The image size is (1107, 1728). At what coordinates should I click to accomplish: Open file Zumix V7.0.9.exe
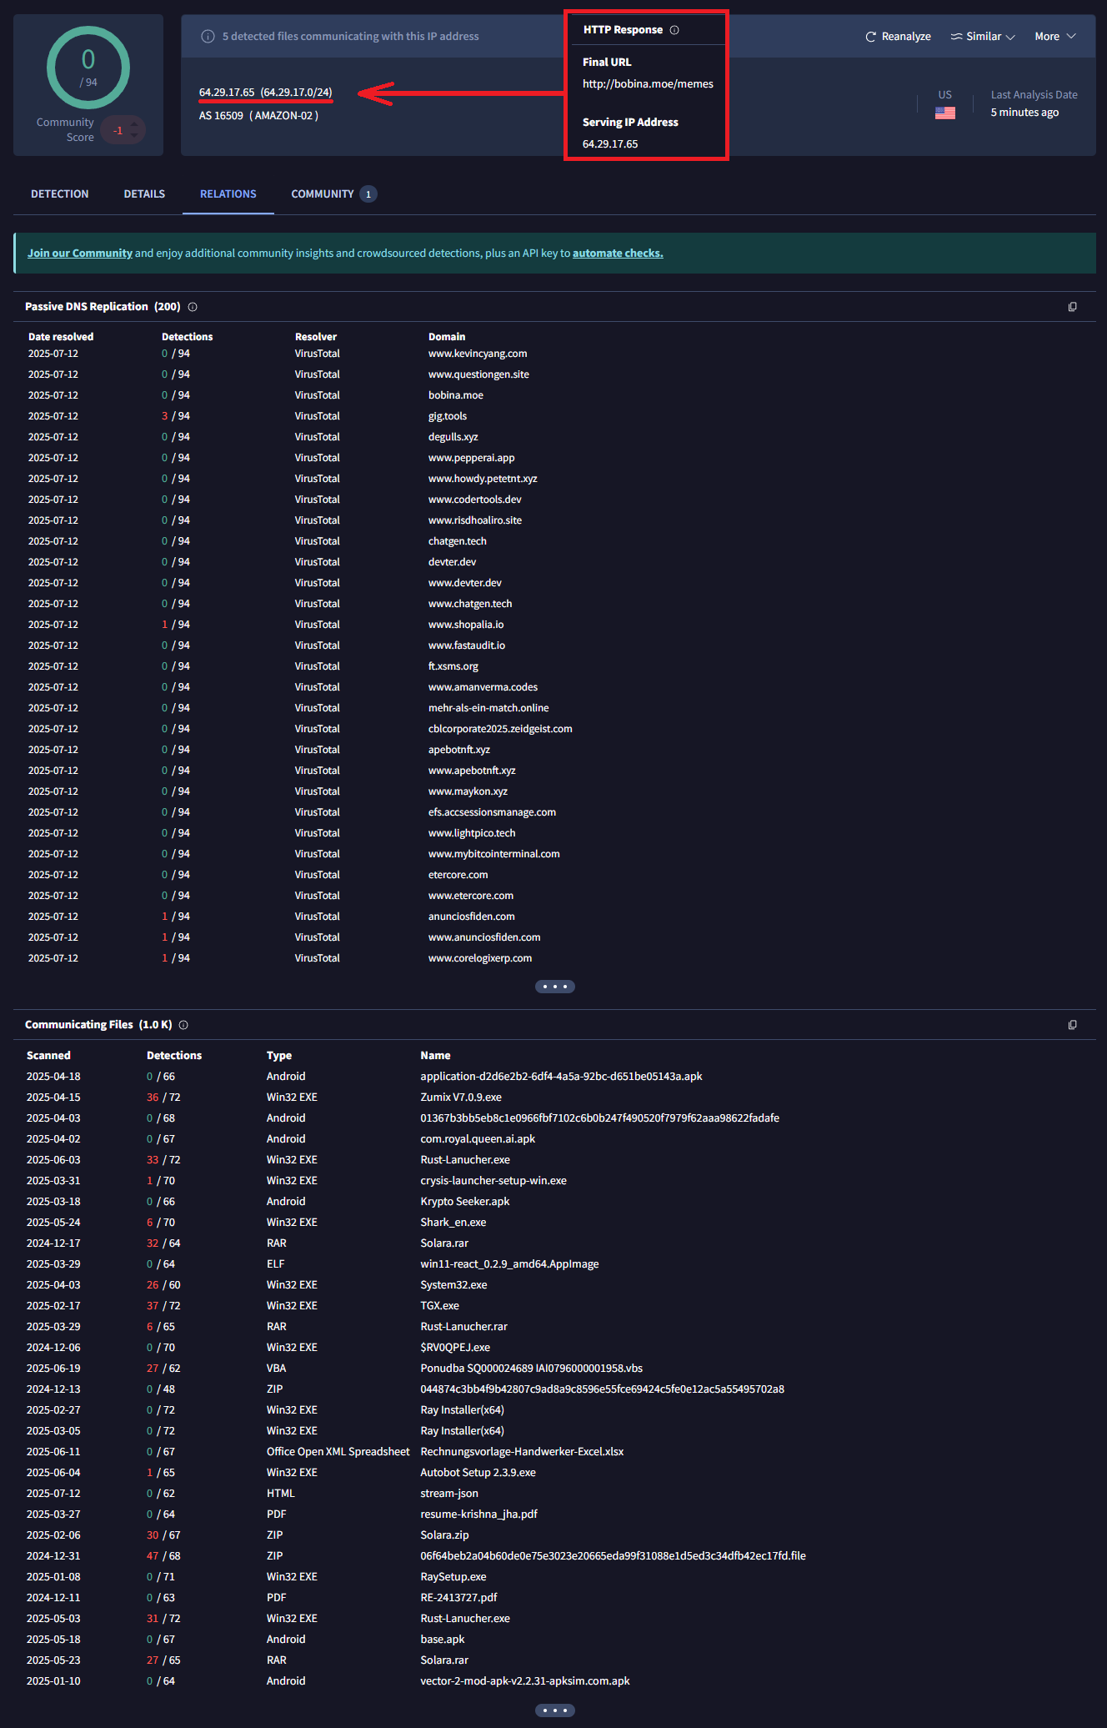click(x=461, y=1098)
